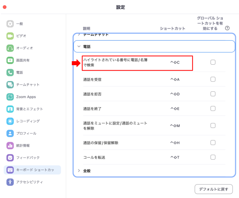Click the Recording (レコーディング) circle icon
The height and width of the screenshot is (198, 239).
10,121
